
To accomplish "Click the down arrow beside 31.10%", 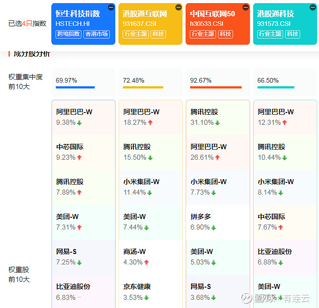I will pos(217,122).
